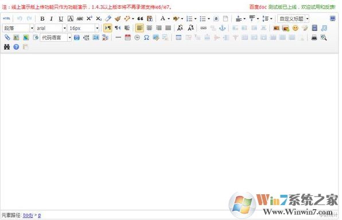Click the printer icon
Image resolution: width=342 pixels, height=220 pixels.
pyautogui.click(x=314, y=37)
